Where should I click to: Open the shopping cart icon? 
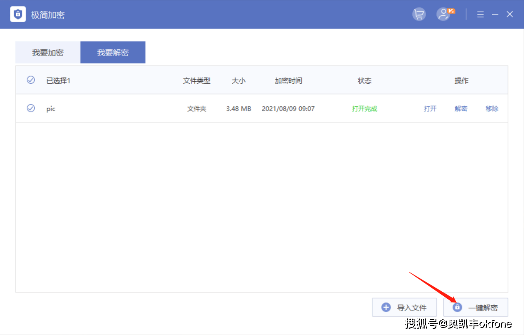pos(419,14)
